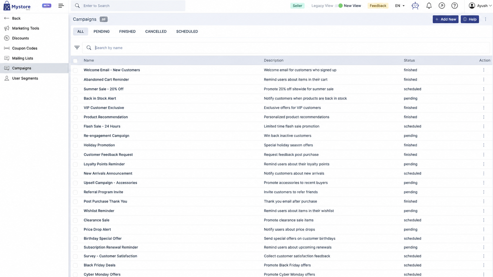Check the Customer Feedback Request row
Image resolution: width=493 pixels, height=277 pixels.
75,155
